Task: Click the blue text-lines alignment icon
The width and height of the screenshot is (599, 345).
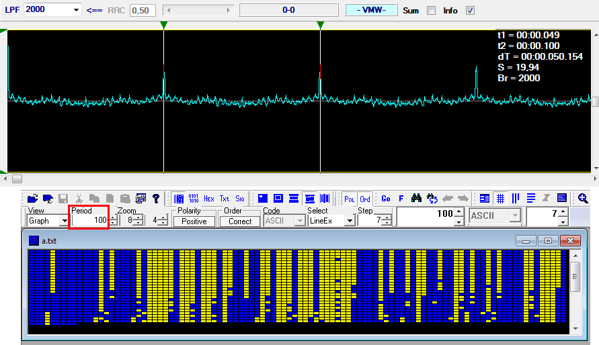Action: [531, 199]
